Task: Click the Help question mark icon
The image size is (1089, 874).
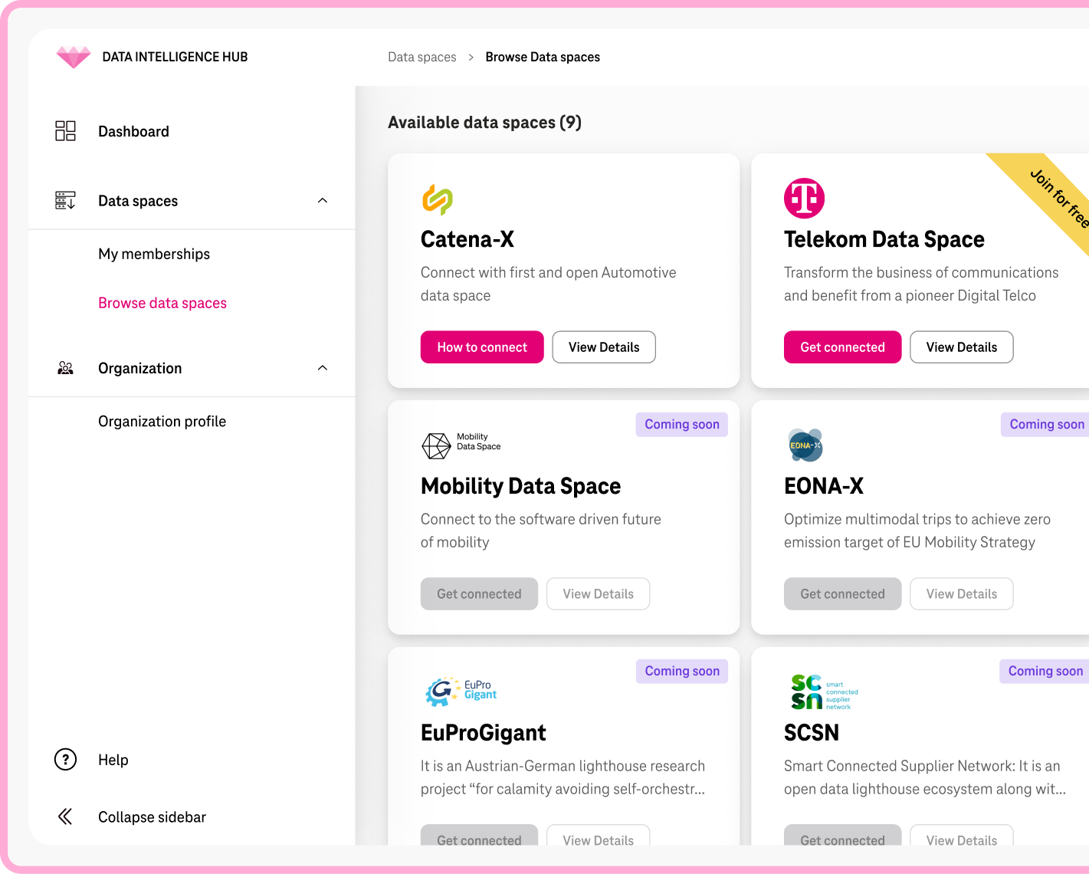Action: click(x=65, y=760)
